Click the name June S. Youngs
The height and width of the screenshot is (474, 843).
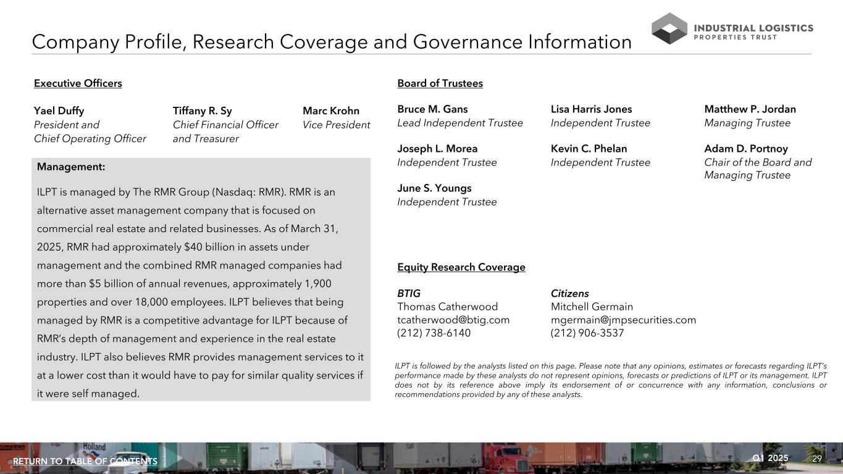pyautogui.click(x=434, y=188)
